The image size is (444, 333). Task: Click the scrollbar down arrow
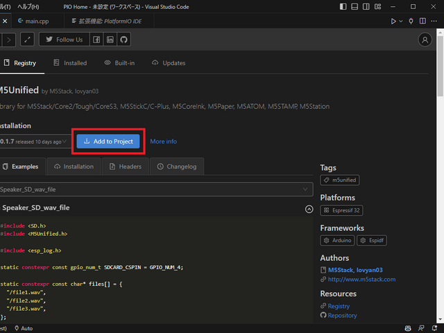pyautogui.click(x=440, y=320)
